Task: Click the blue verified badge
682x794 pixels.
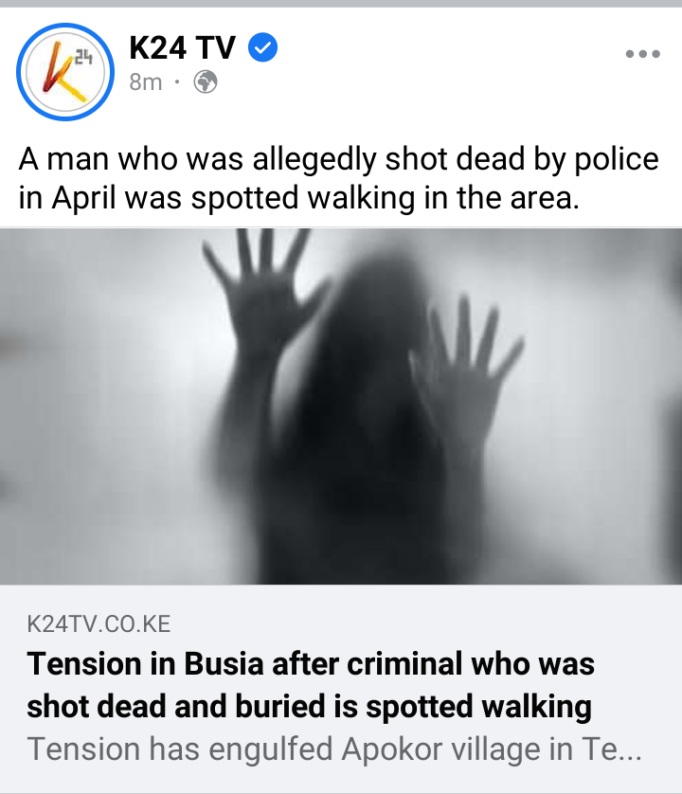Action: pyautogui.click(x=262, y=47)
